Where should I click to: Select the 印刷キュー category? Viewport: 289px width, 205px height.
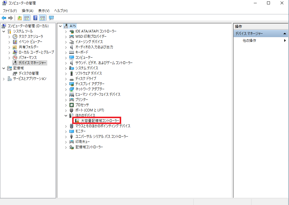point(82,142)
